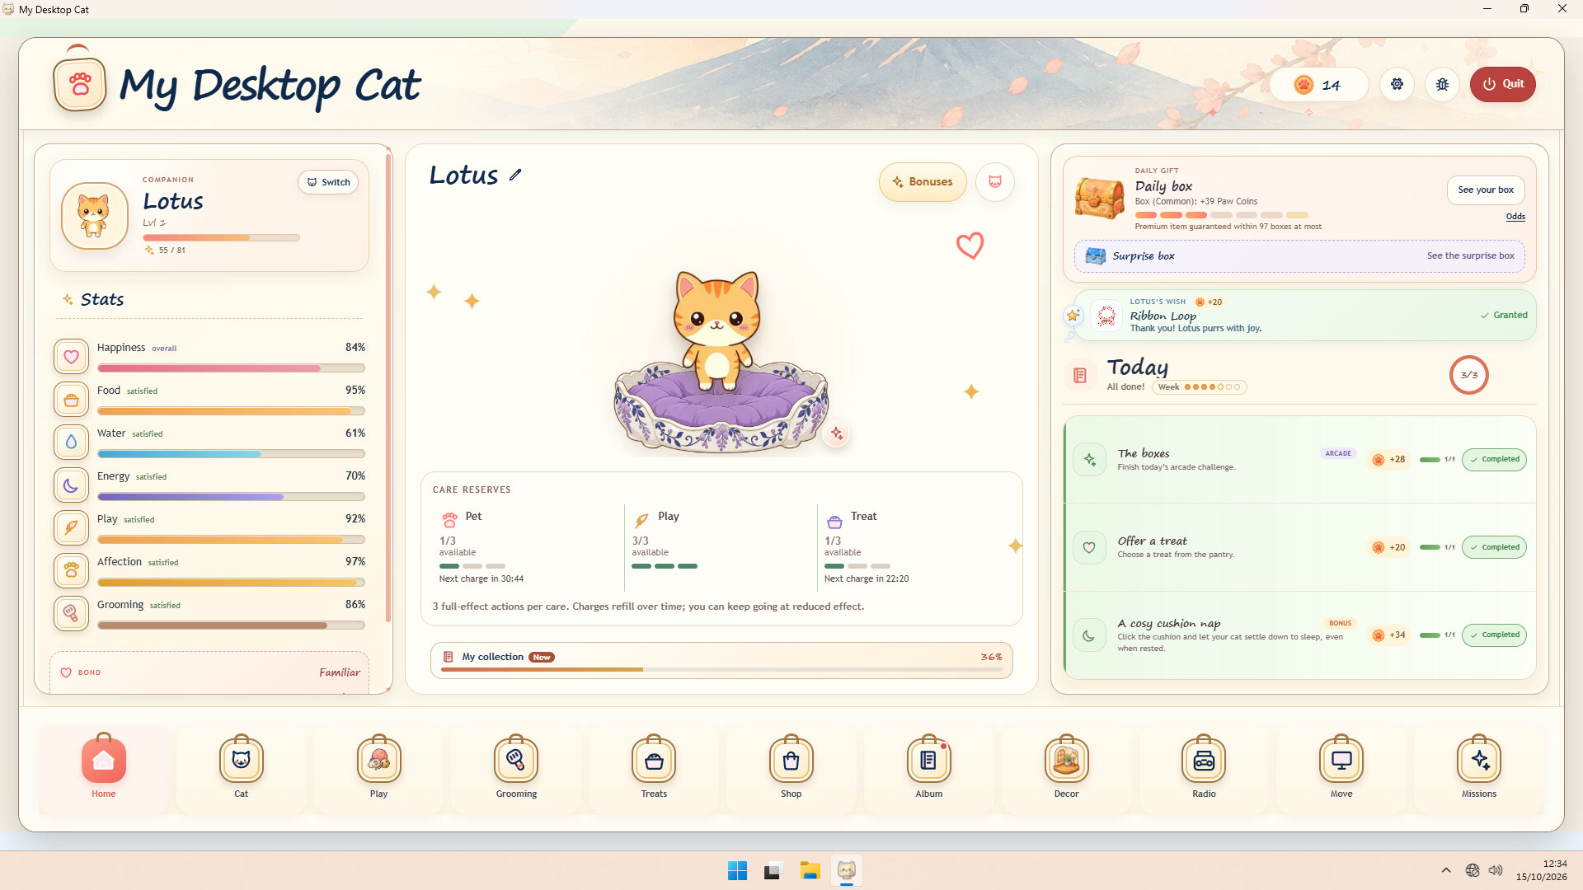Rename Lotus with the pencil edit icon
The image size is (1583, 890).
(515, 175)
